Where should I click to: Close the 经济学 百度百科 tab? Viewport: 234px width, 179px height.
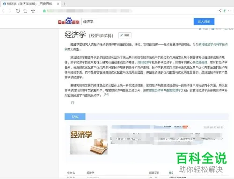point(58,4)
